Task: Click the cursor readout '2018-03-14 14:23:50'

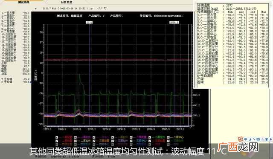Action: click(73, 8)
